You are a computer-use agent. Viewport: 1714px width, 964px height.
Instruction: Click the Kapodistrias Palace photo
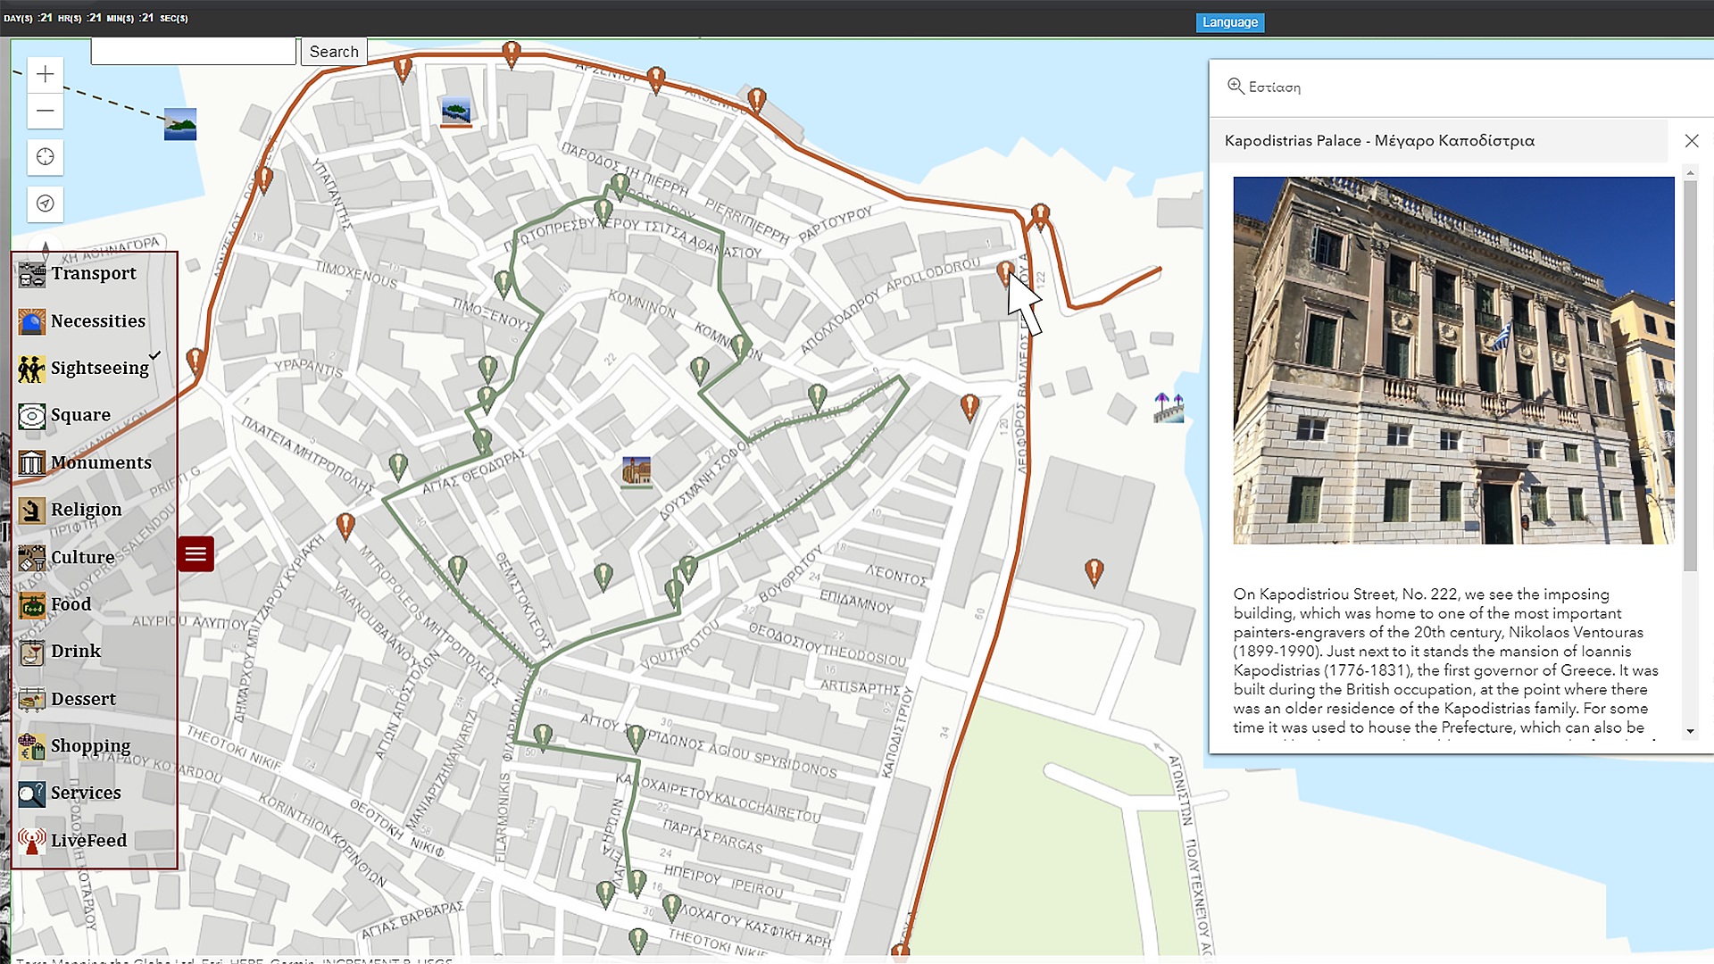pos(1453,360)
